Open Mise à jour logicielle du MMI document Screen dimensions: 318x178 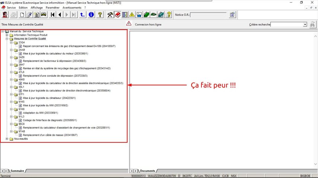45,105
